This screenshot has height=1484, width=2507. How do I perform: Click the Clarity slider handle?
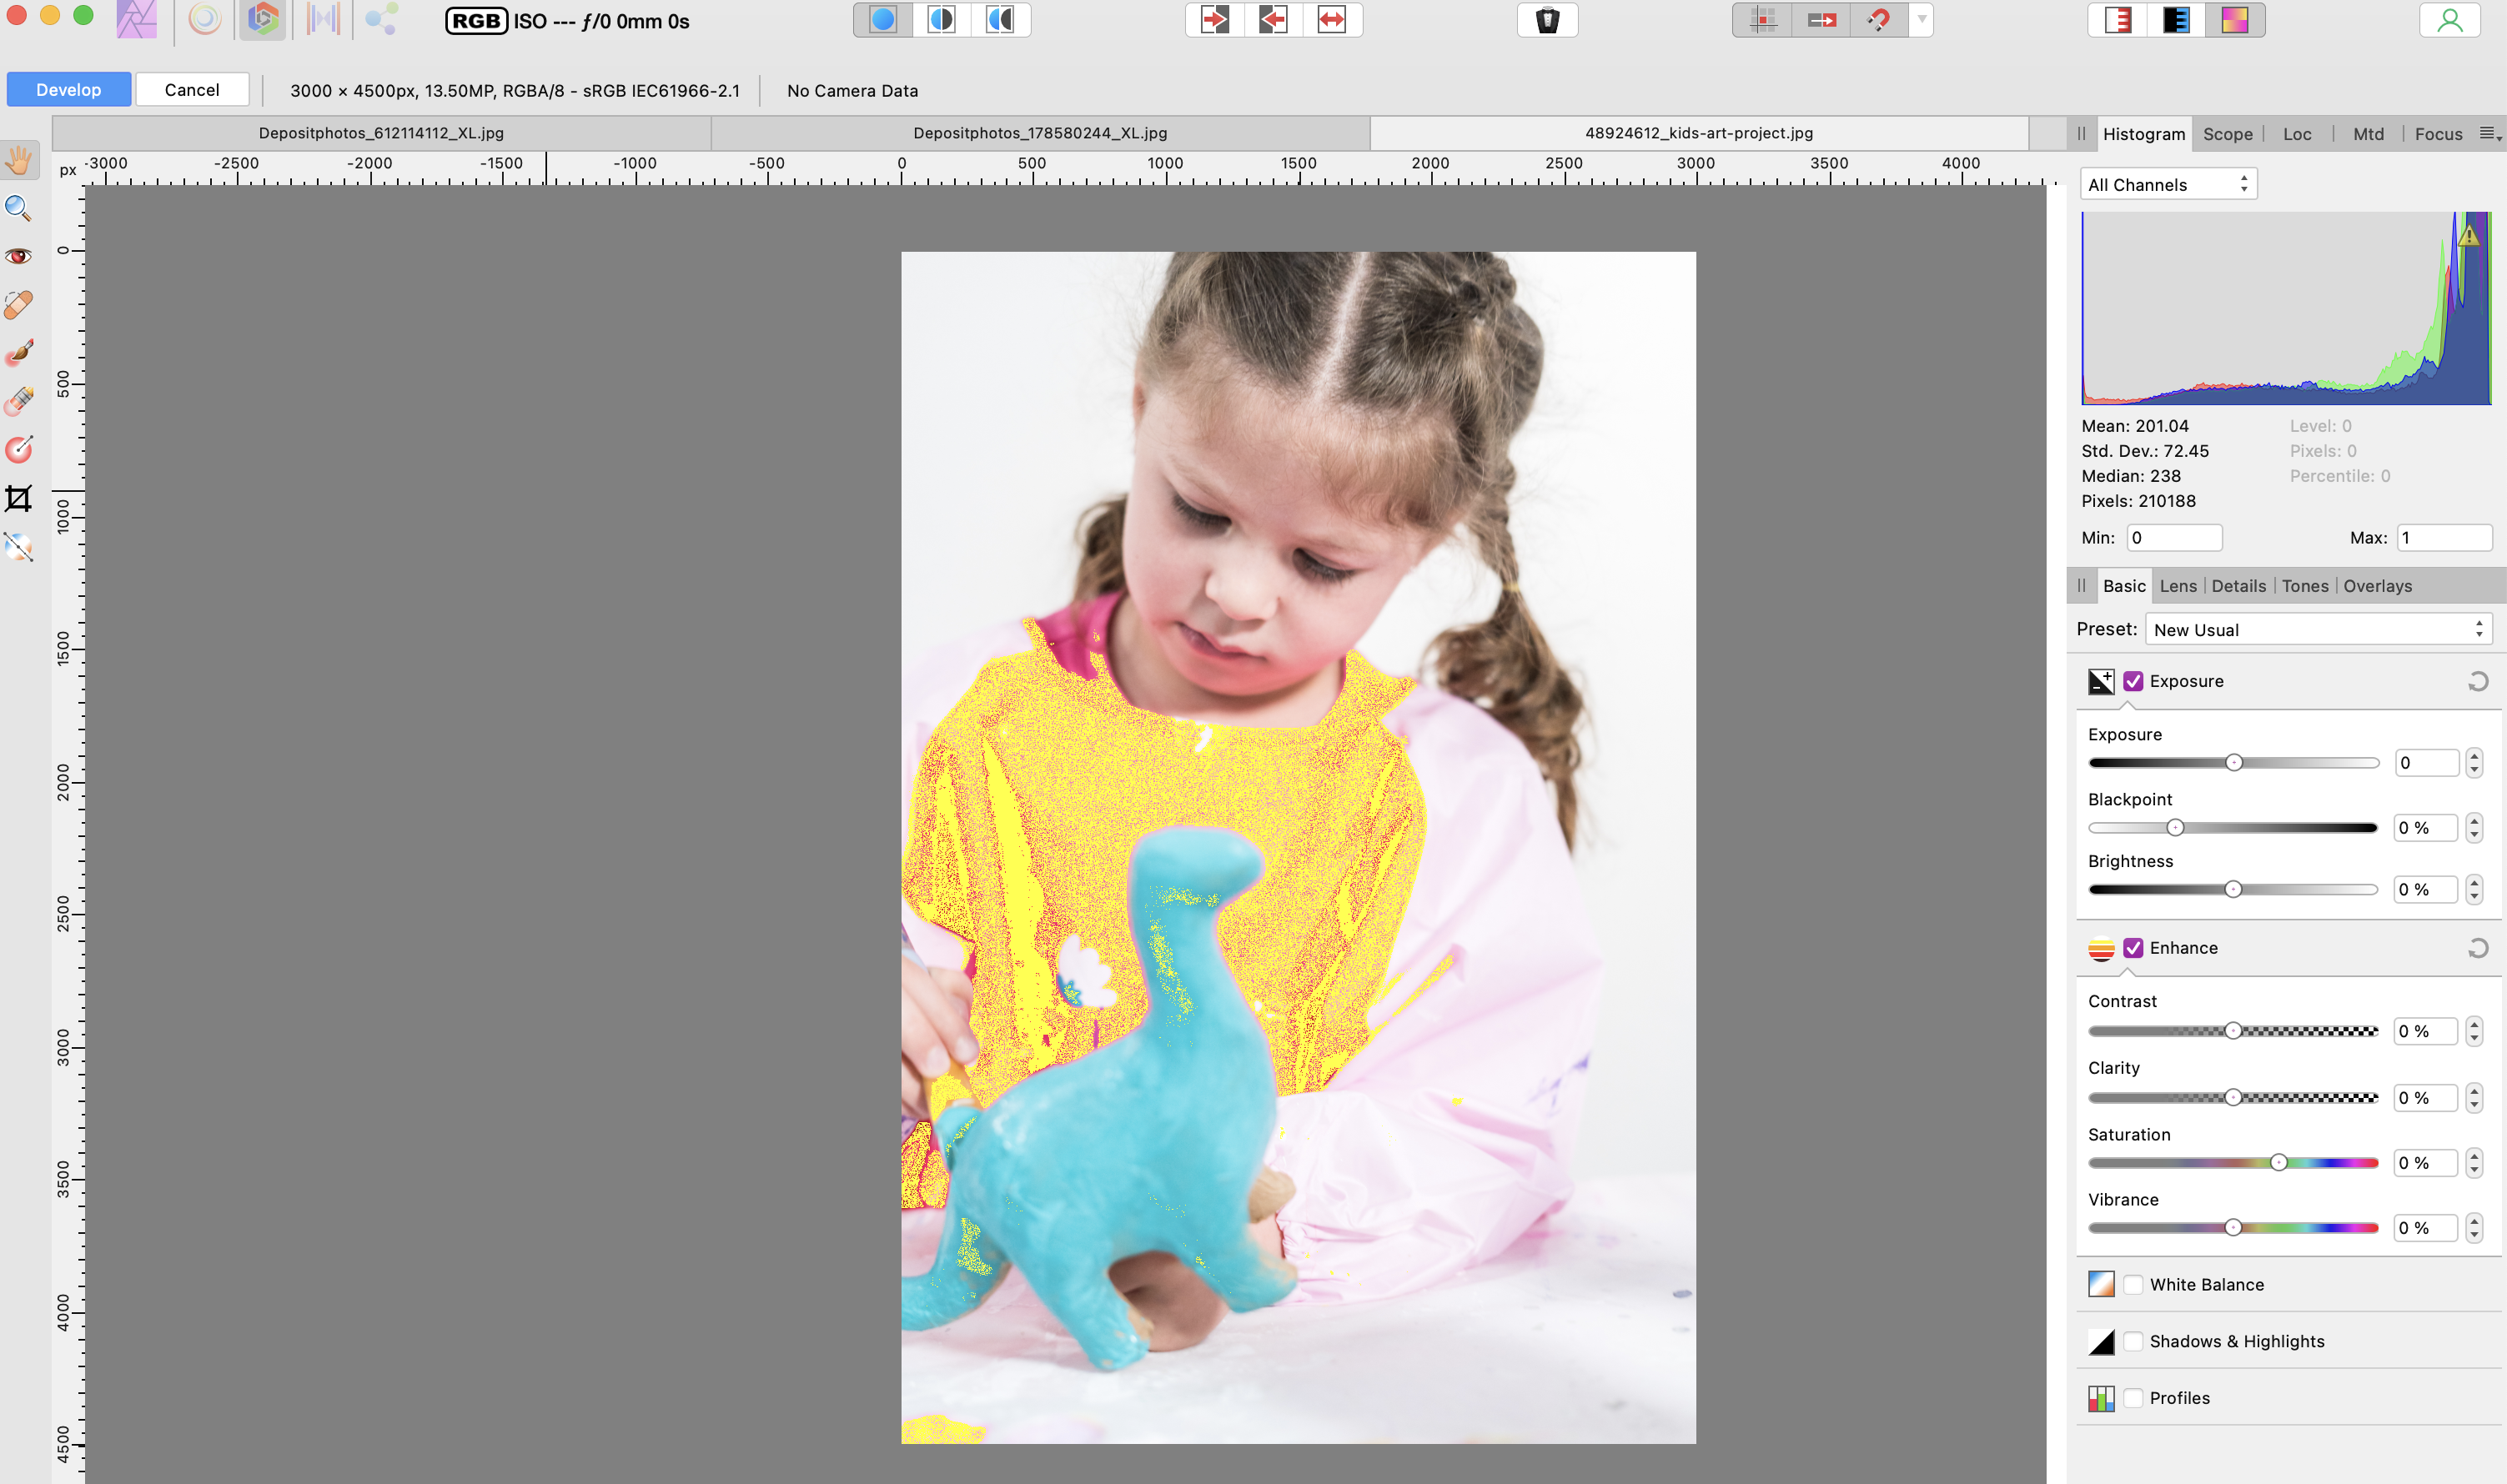coord(2233,1098)
